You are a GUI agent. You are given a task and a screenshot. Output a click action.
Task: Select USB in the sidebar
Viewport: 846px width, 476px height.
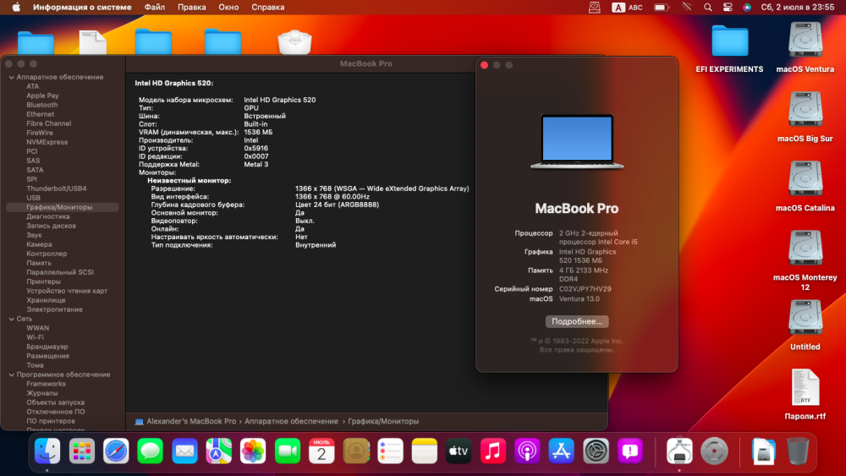pyautogui.click(x=34, y=198)
